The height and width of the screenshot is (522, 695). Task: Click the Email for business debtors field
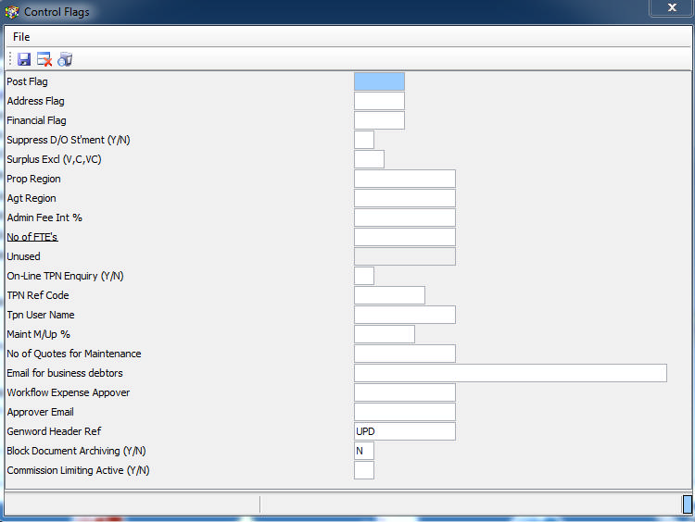(x=510, y=373)
